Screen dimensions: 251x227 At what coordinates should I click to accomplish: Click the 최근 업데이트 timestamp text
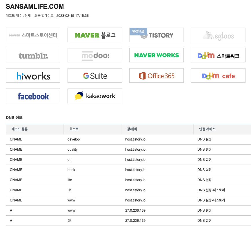click(61, 16)
